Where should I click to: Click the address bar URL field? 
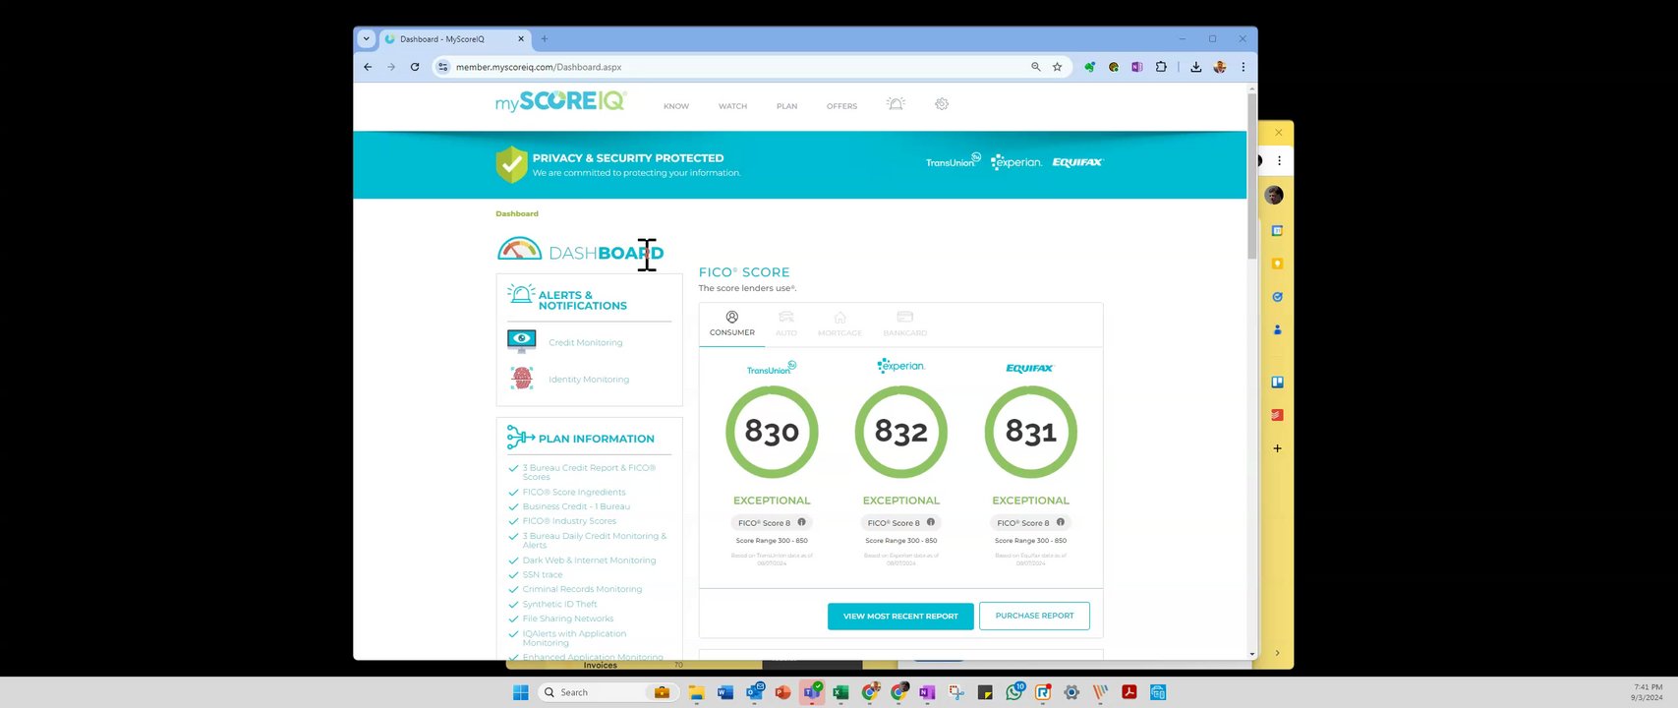point(737,67)
